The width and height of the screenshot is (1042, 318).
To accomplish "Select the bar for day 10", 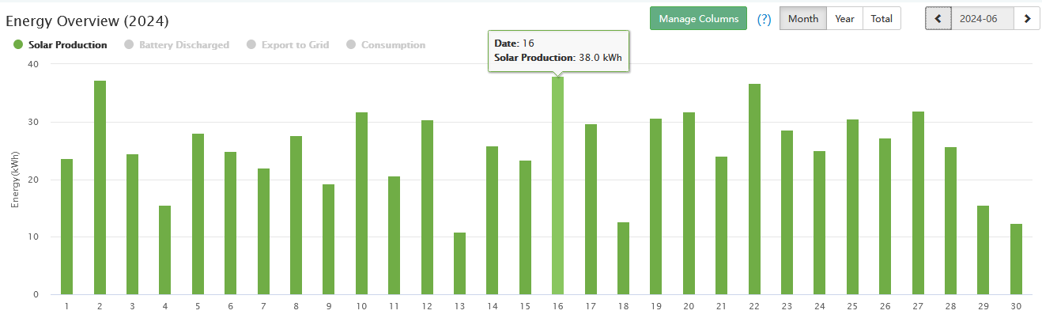I will 361,203.
